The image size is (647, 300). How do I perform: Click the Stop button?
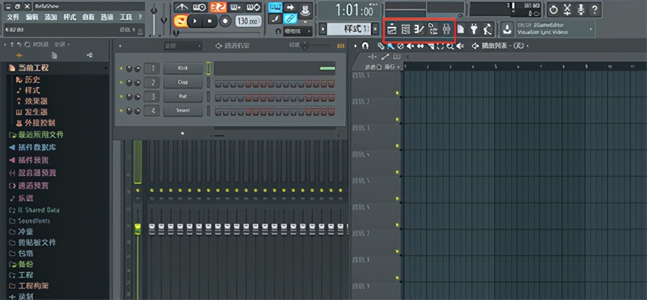[x=210, y=20]
